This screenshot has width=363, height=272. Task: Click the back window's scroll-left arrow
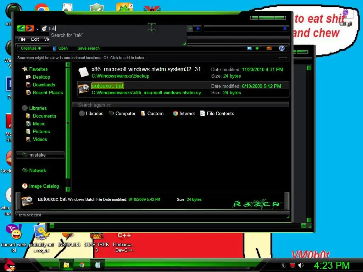52,226
